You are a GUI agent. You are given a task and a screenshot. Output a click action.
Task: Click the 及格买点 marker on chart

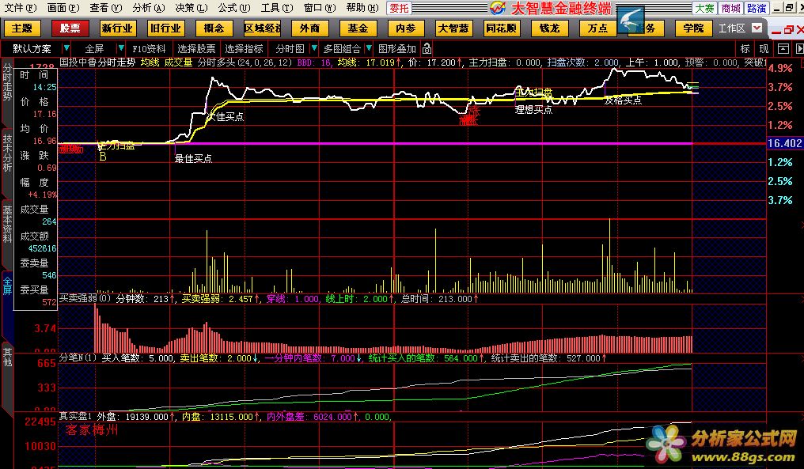coord(623,100)
